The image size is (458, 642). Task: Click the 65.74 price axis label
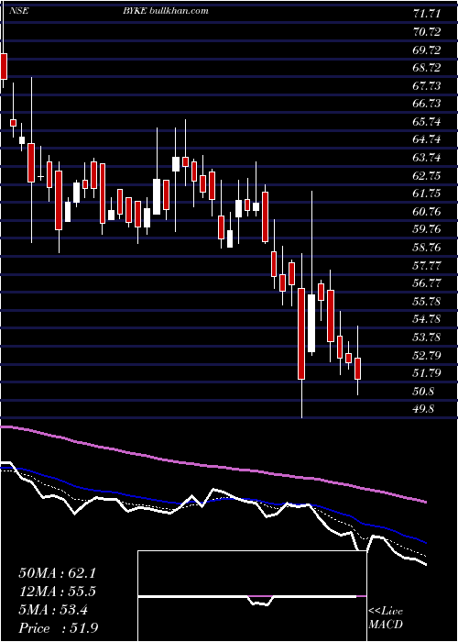(427, 122)
